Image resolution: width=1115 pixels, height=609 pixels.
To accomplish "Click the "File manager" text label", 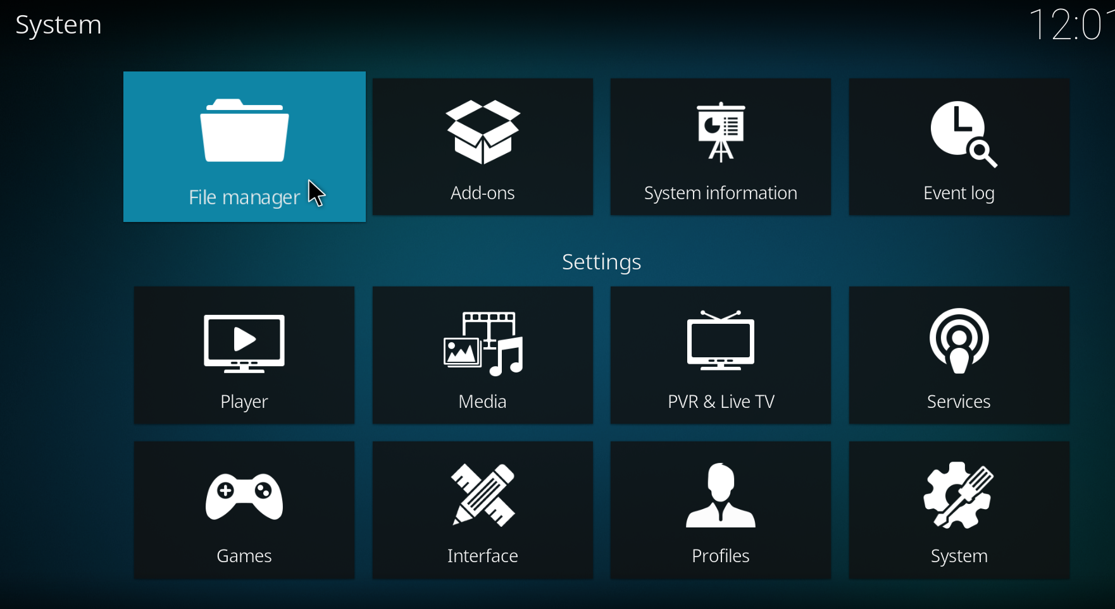I will point(244,198).
